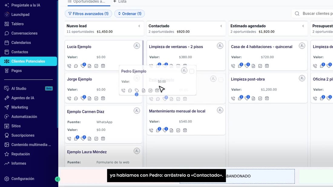Open the Lucía Ejemplo opportunity card
Screen dimensions: 333x187
(x=79, y=47)
